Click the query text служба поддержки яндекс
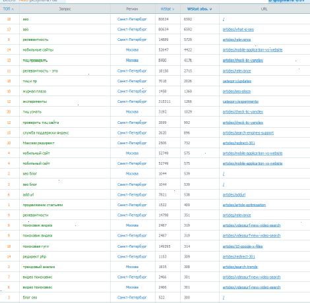 (x=46, y=133)
